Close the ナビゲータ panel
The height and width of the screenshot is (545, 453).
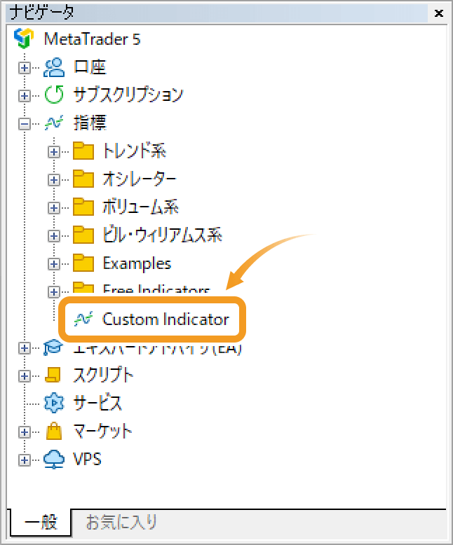439,13
